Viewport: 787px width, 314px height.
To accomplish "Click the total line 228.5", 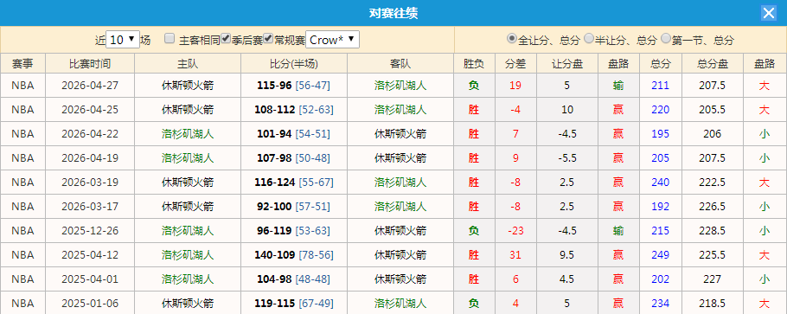I will coord(713,231).
